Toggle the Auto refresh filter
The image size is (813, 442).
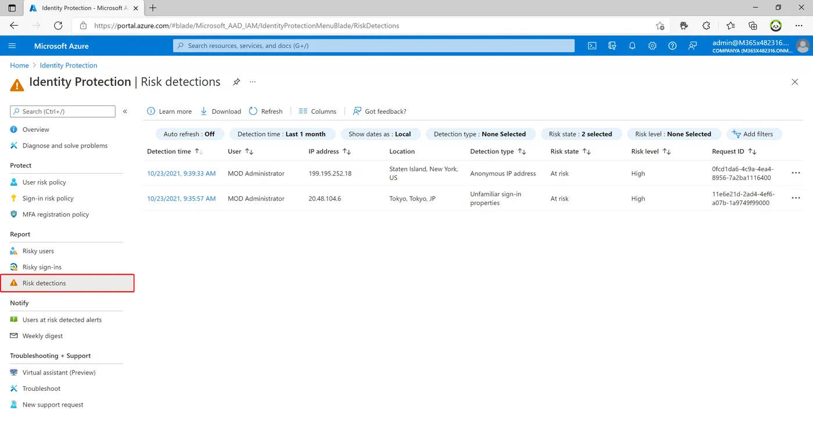[x=189, y=134]
